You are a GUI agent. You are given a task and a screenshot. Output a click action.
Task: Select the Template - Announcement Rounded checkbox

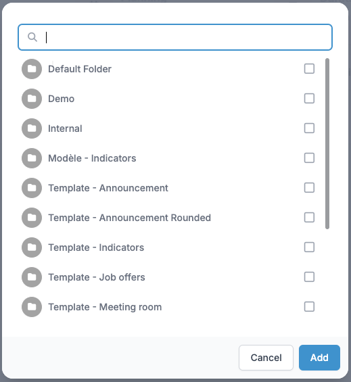pos(309,217)
